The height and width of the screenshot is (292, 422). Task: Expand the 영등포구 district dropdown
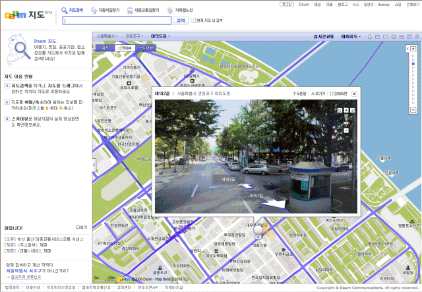tap(135, 36)
